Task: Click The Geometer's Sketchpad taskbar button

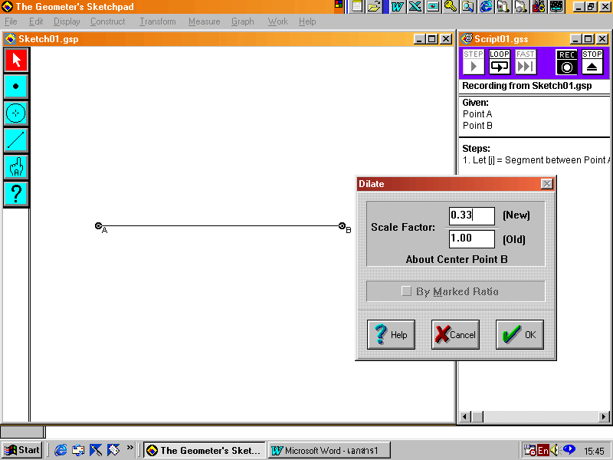Action: pos(205,451)
